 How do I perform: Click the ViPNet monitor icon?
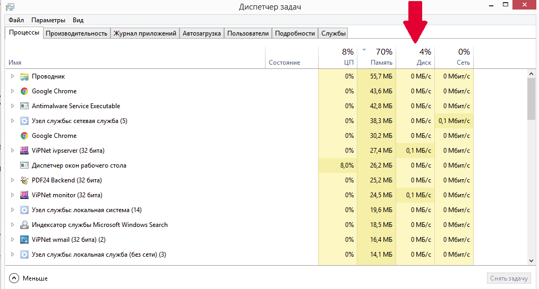(24, 195)
